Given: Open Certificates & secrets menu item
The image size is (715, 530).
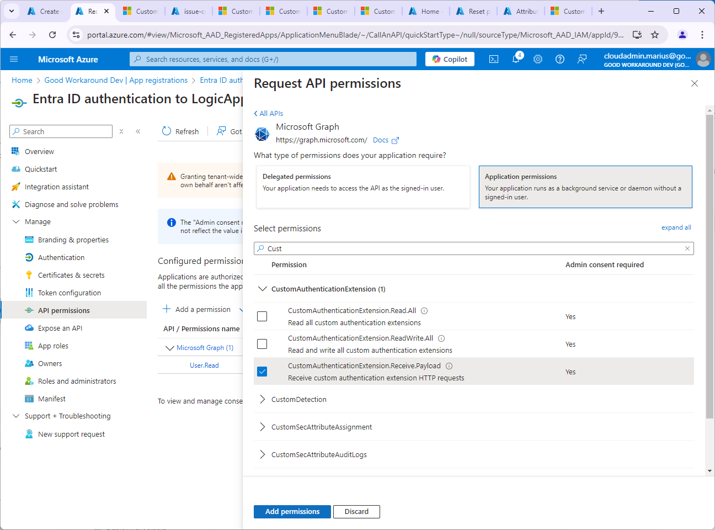Looking at the screenshot, I should coord(71,275).
